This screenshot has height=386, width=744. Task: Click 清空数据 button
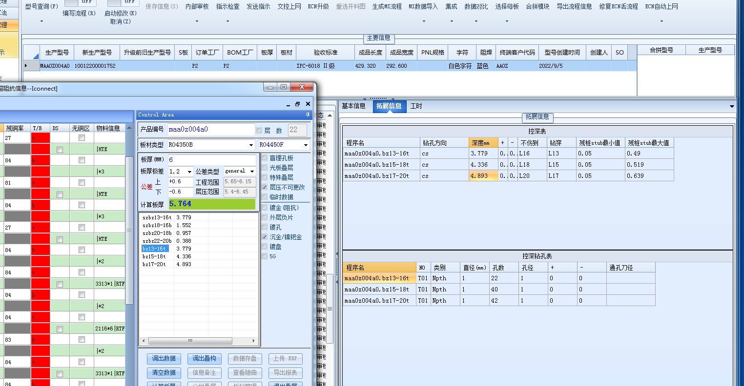point(164,373)
